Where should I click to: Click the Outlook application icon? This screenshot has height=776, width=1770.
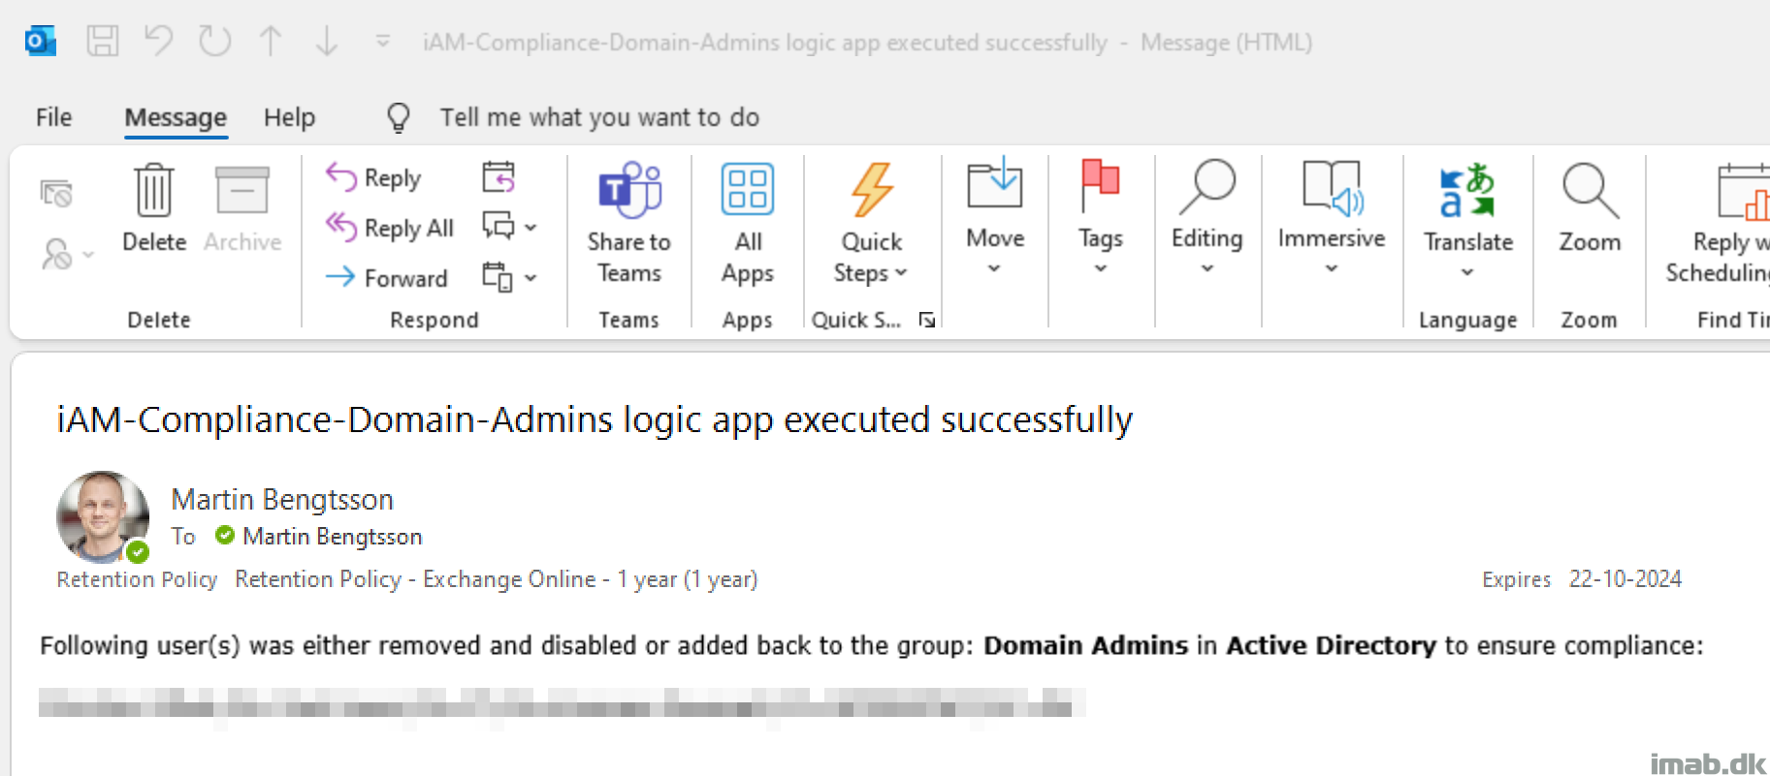(x=41, y=42)
